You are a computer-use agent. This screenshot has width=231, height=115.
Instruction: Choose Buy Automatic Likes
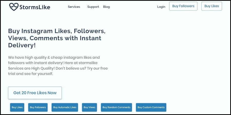(x=65, y=107)
